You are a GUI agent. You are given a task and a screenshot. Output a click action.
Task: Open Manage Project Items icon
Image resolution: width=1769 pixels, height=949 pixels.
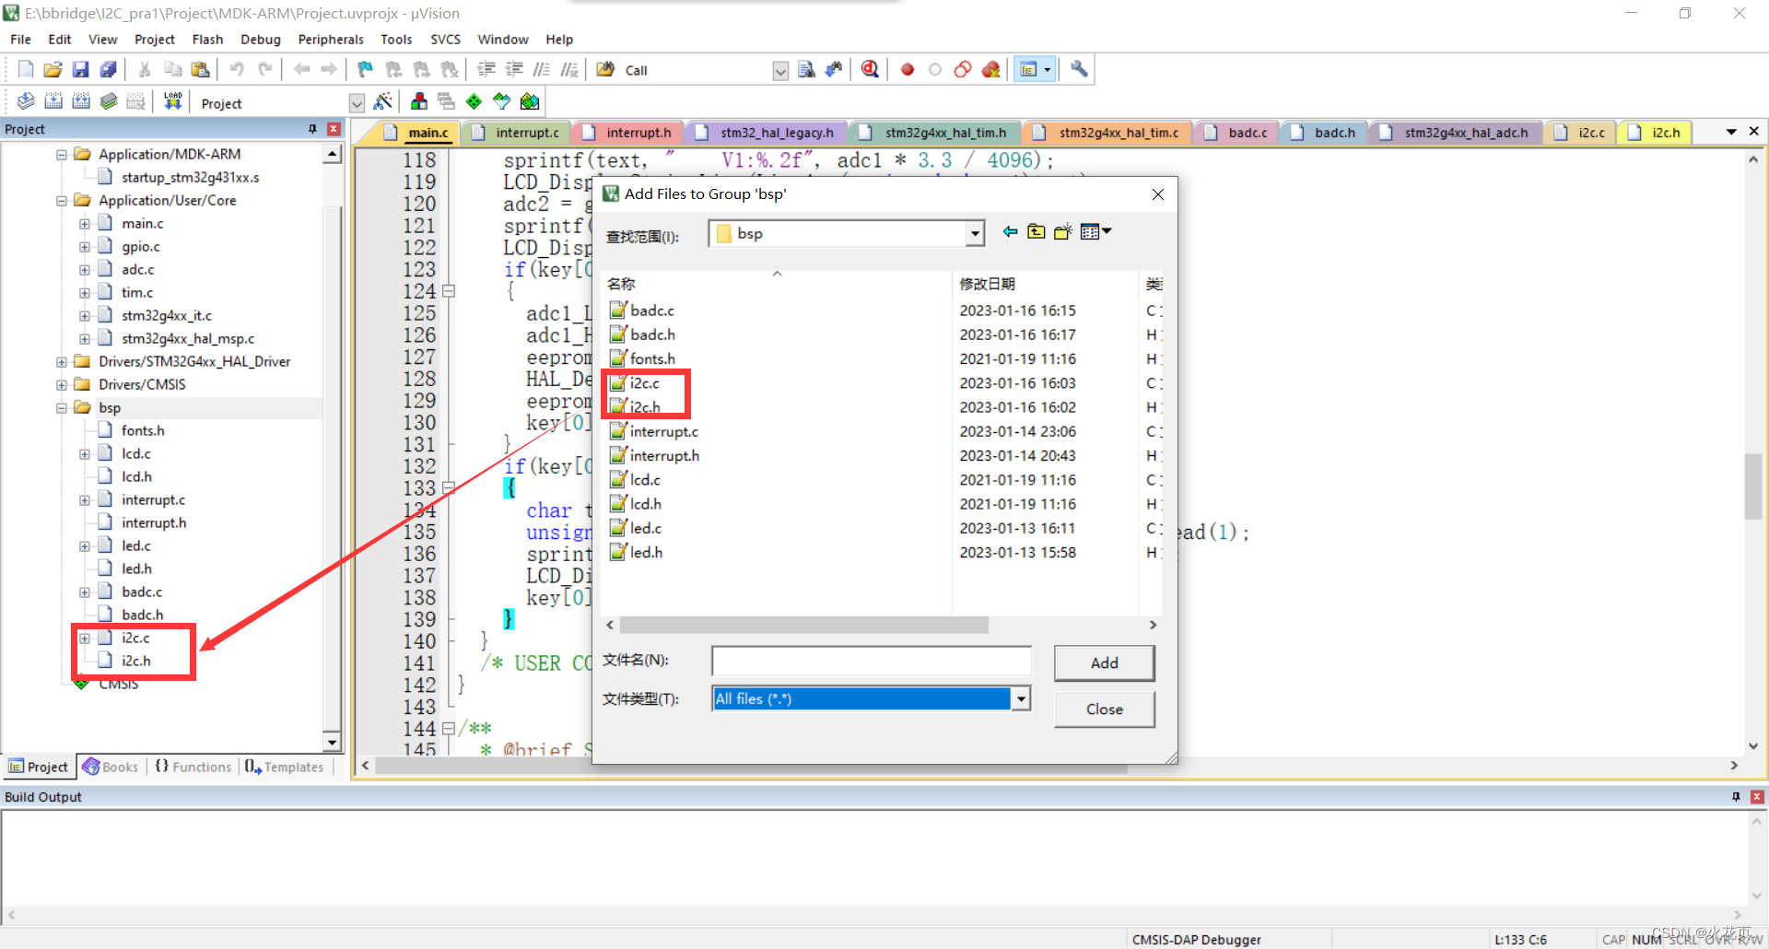[419, 101]
